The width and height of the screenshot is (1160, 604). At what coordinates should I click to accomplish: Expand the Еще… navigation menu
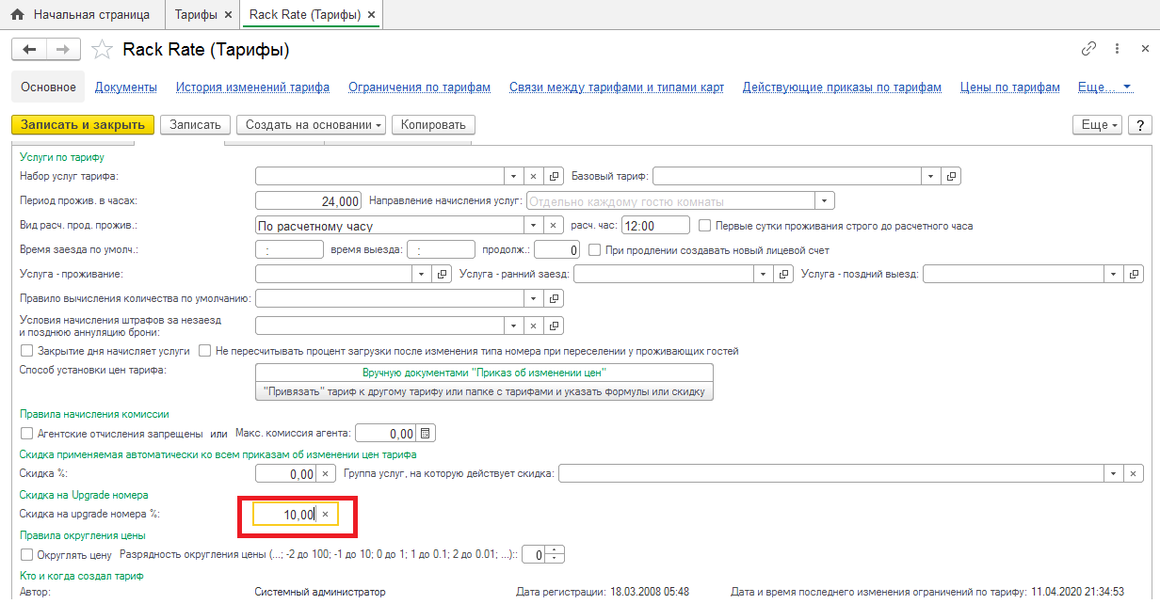1104,87
